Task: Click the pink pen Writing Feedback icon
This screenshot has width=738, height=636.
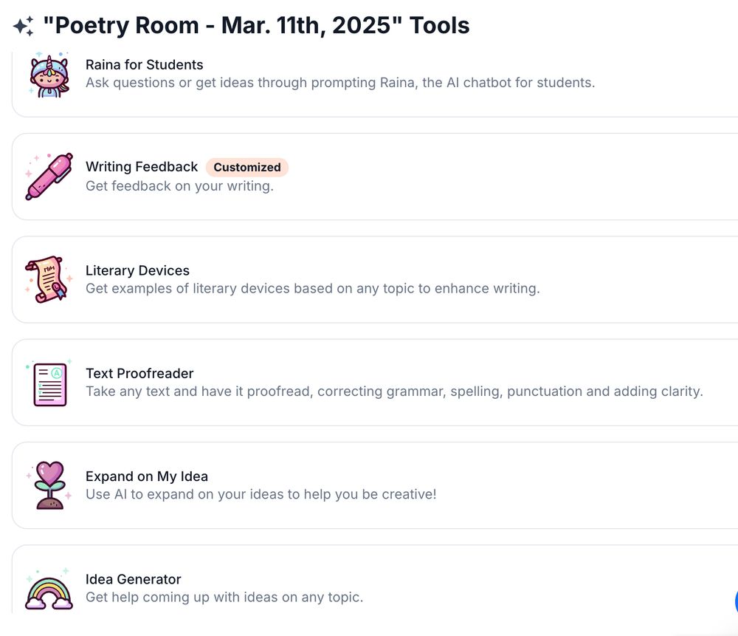Action: click(49, 177)
